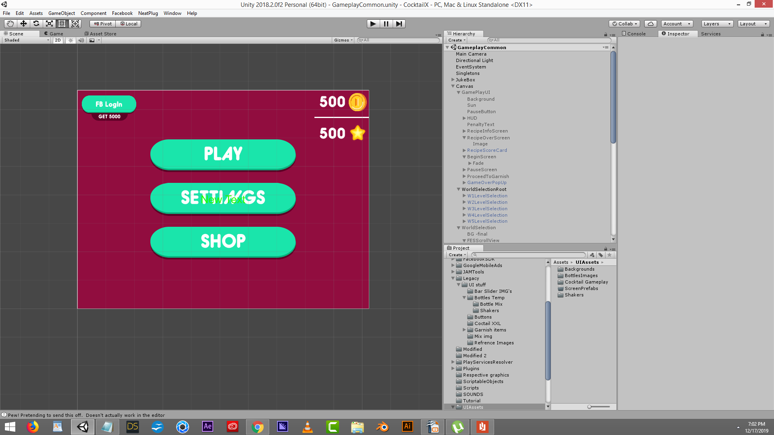Select the Rect Transform tool

click(62, 24)
